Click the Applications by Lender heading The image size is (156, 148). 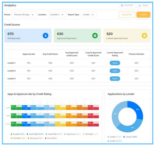click(x=121, y=94)
